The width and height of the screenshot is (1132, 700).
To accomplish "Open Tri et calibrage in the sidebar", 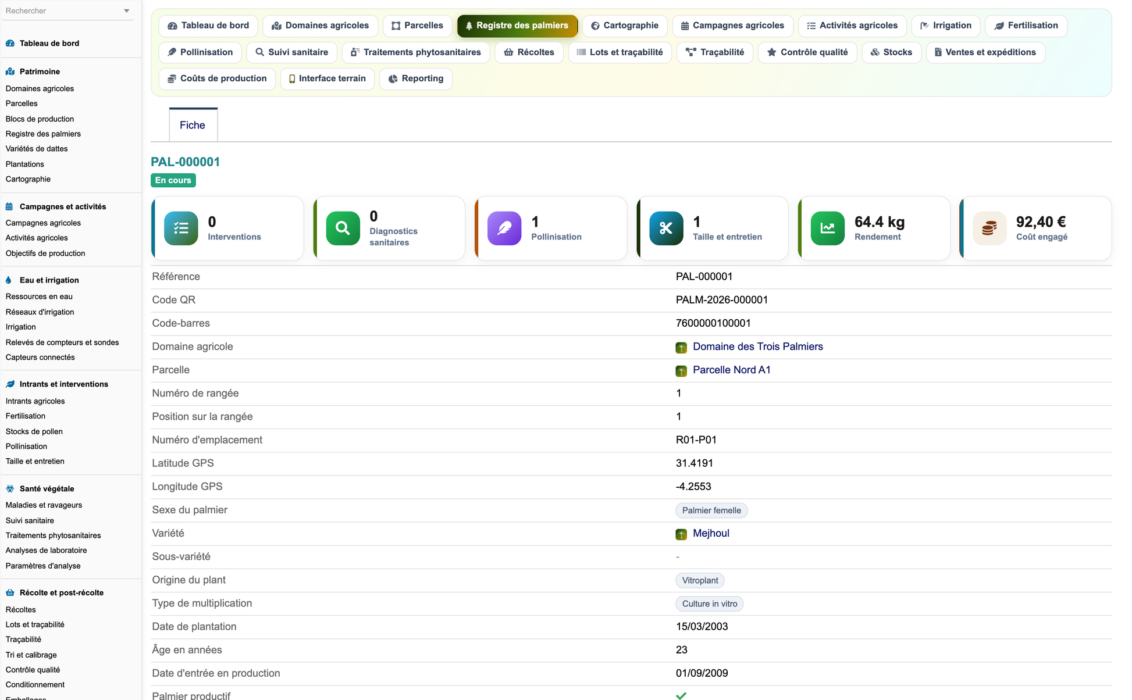I will coord(31,655).
